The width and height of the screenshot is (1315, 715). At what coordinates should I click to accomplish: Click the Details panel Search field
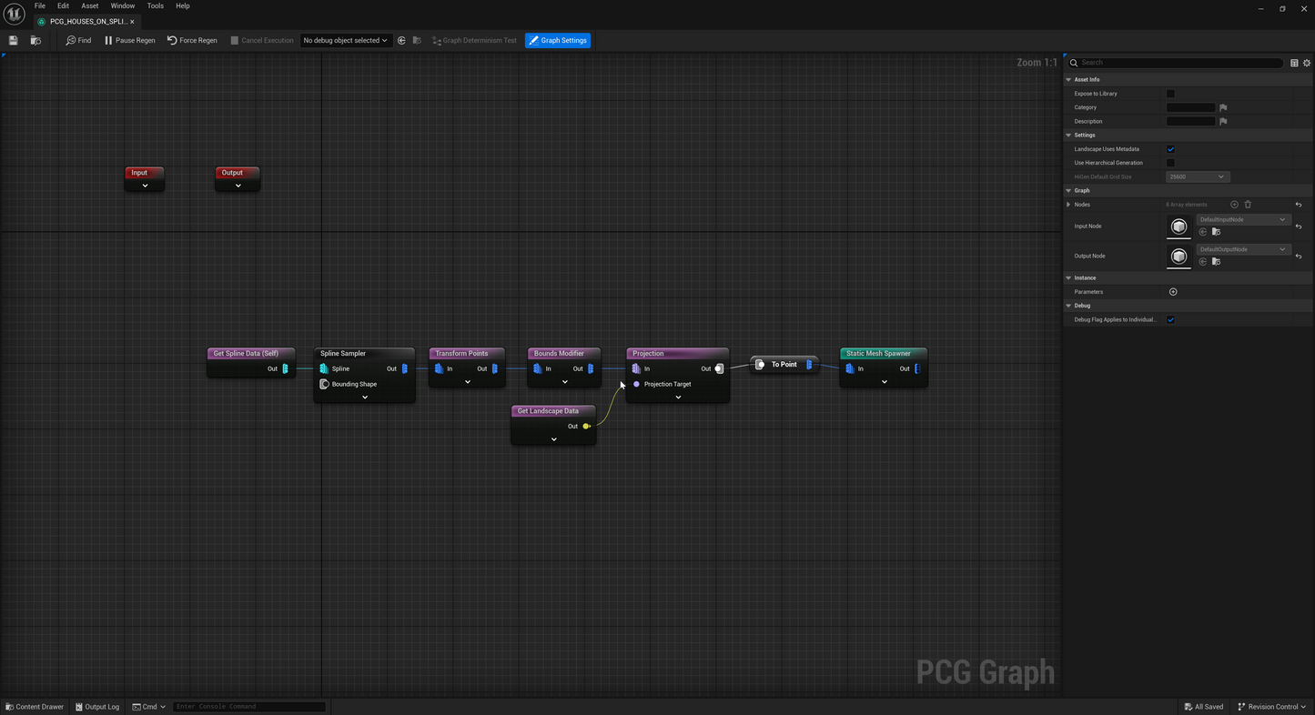click(x=1176, y=63)
